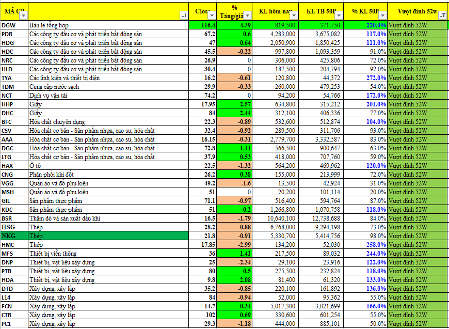Image resolution: width=449 pixels, height=329 pixels.
Task: Open the % Tăng/giảm filter dropdown
Action: click(247, 16)
